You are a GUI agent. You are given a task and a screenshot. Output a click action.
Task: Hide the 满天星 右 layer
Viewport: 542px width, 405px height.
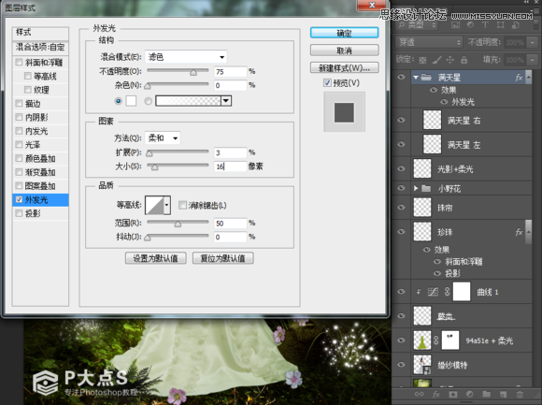(x=401, y=120)
